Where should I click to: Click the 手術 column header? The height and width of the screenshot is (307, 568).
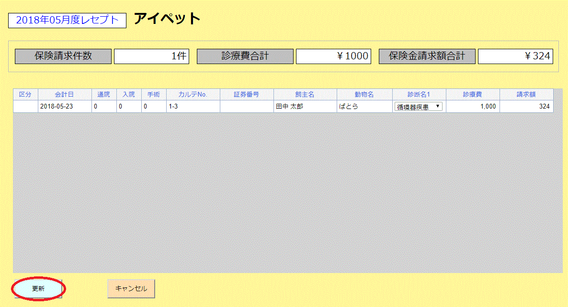coord(154,94)
